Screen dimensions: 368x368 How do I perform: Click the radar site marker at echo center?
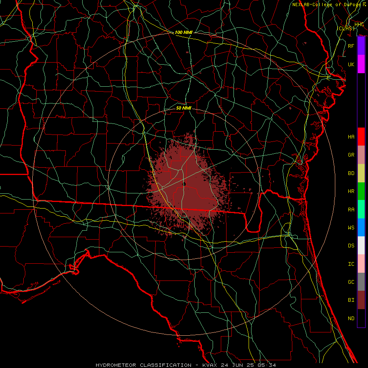pos(184,184)
